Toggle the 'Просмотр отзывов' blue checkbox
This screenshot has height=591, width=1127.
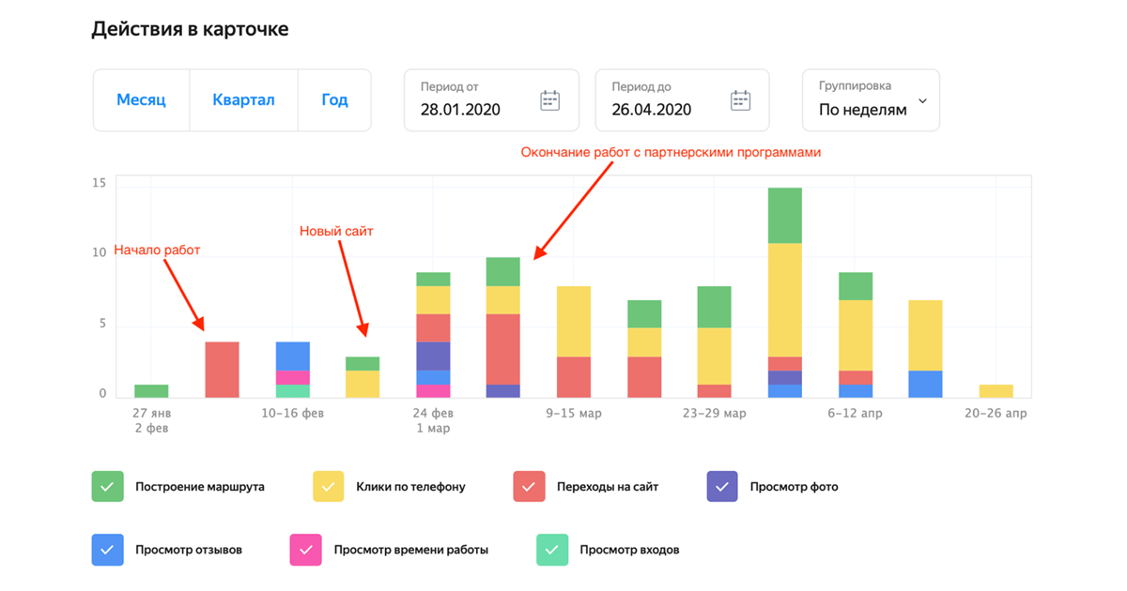point(107,550)
